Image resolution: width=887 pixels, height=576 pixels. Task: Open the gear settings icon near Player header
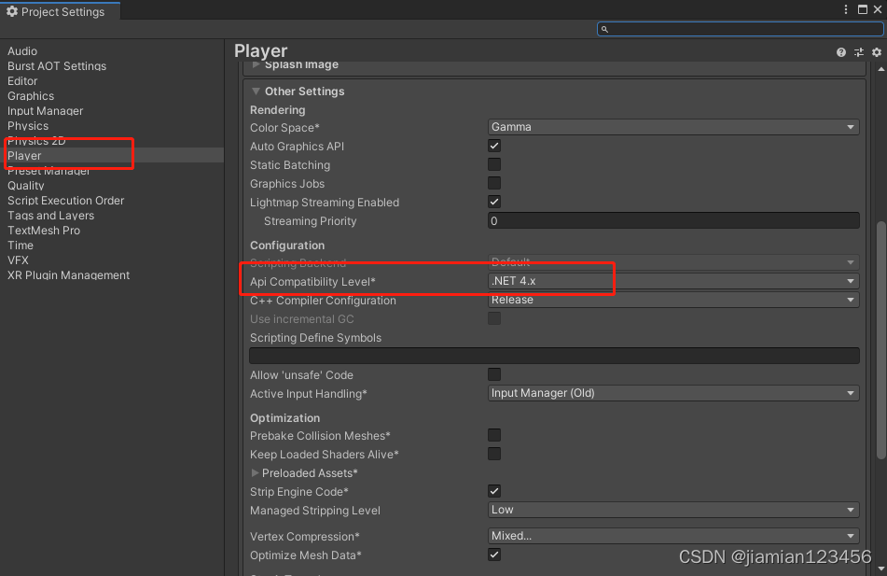[875, 52]
